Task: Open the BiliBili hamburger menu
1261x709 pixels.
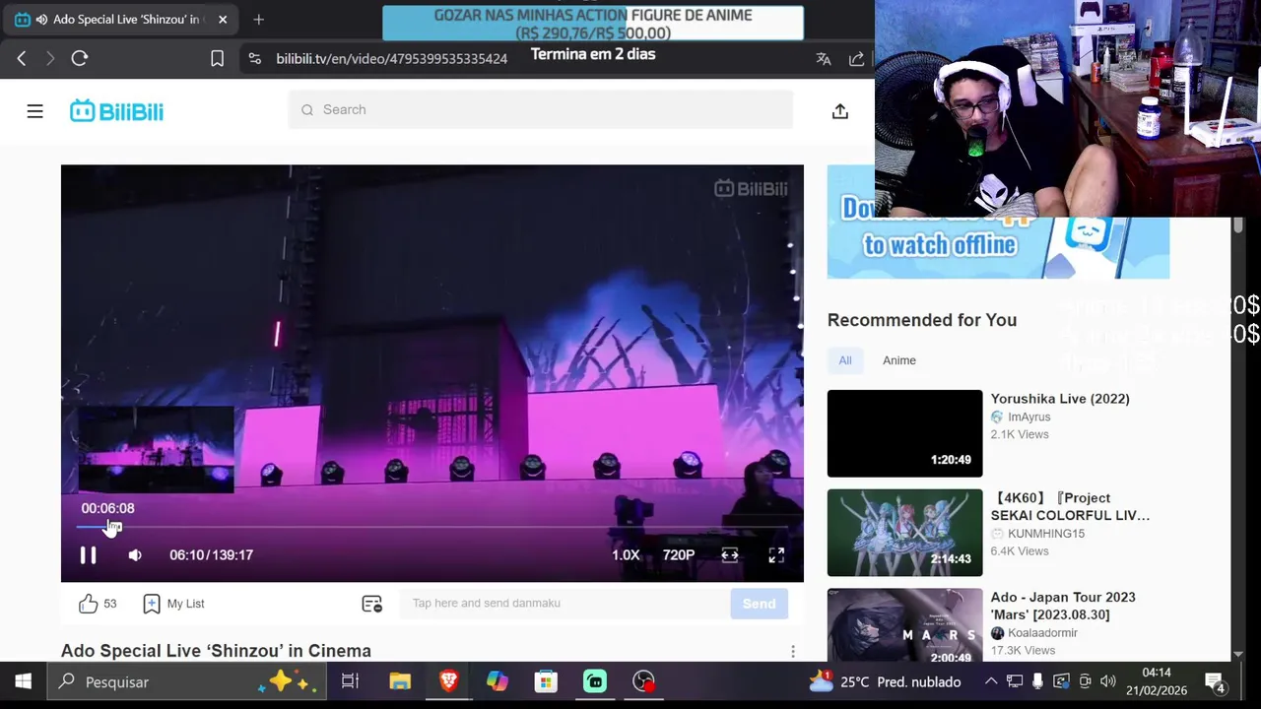Action: point(34,111)
